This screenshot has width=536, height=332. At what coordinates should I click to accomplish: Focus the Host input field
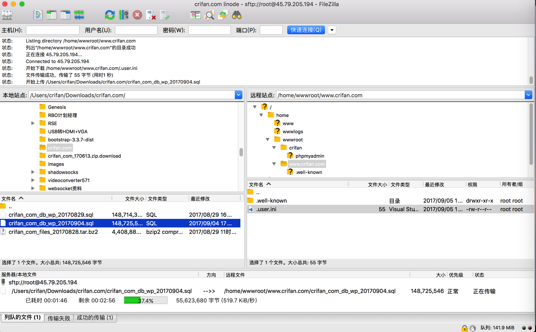coord(53,30)
